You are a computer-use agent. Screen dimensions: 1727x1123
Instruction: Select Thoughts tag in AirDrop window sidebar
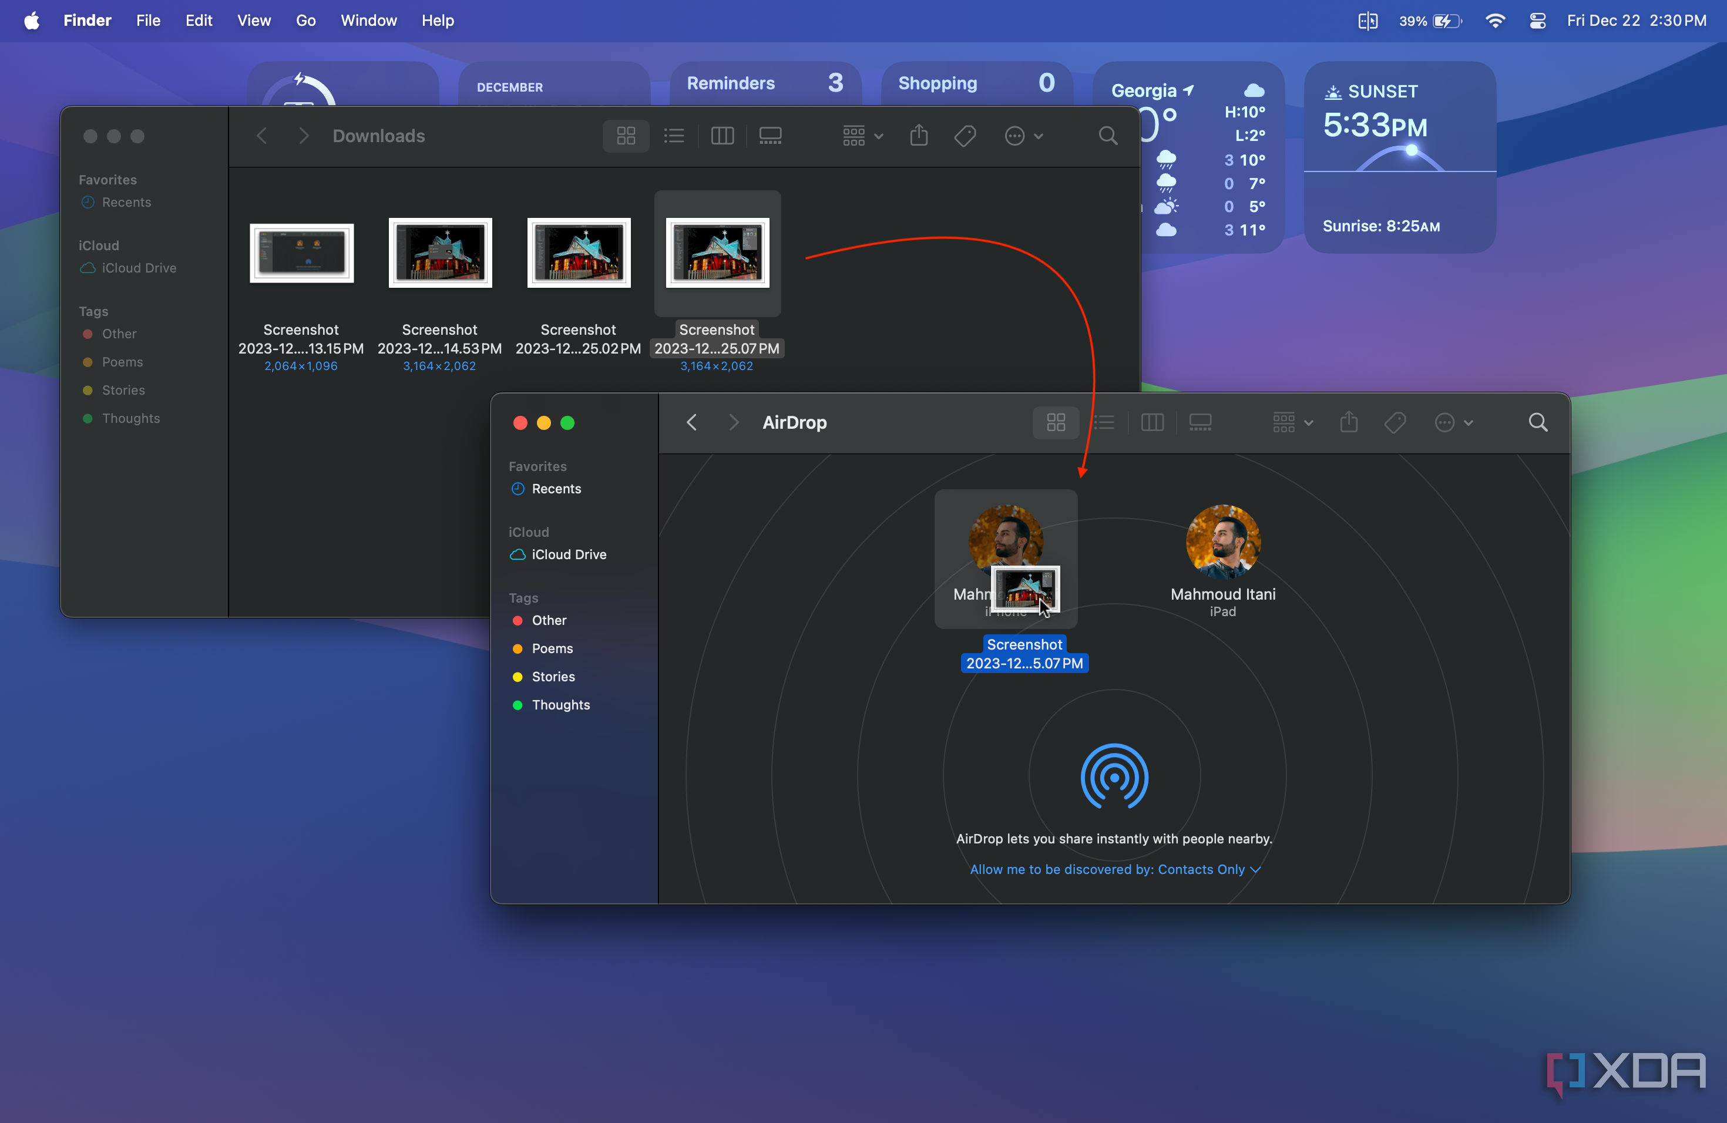point(552,705)
